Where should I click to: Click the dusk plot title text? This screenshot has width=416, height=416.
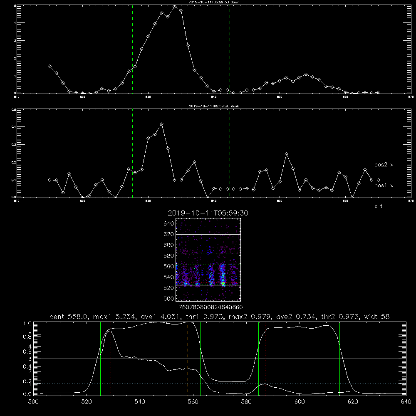pos(214,106)
